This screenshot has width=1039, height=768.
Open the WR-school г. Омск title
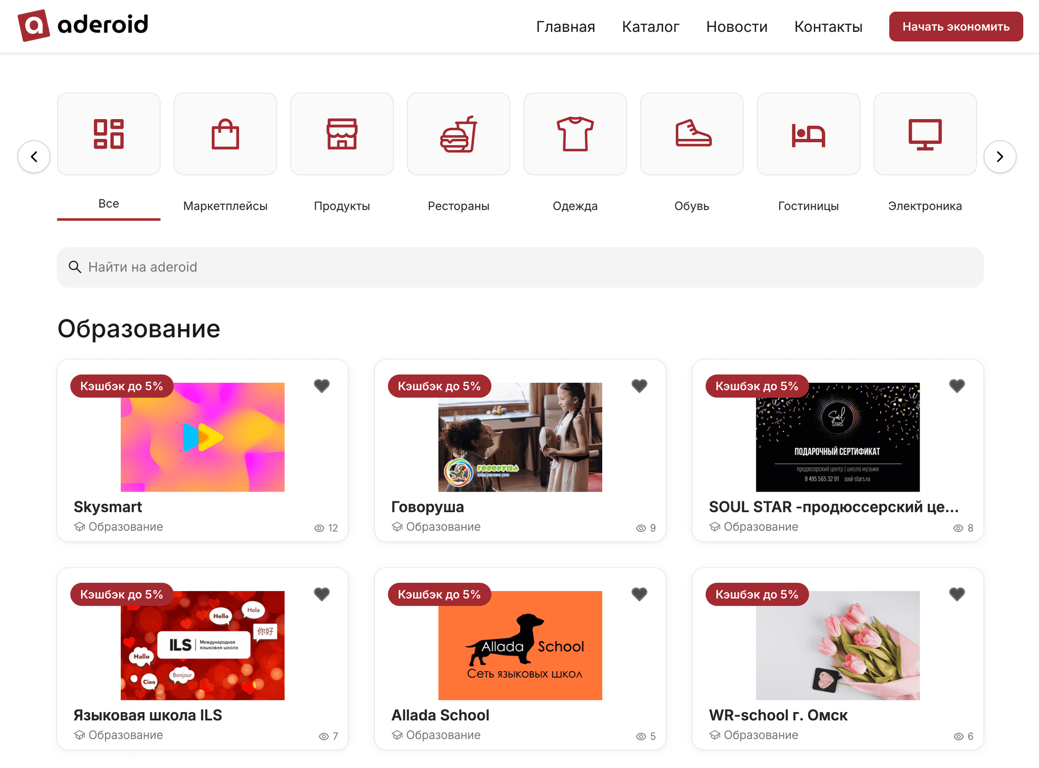coord(778,715)
